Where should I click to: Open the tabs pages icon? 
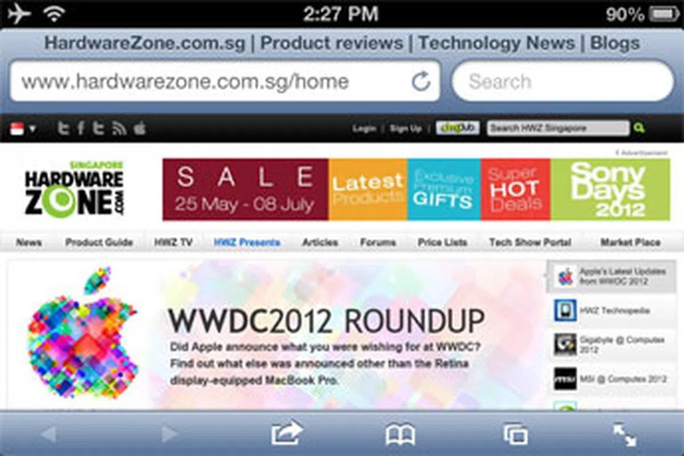[x=516, y=435]
